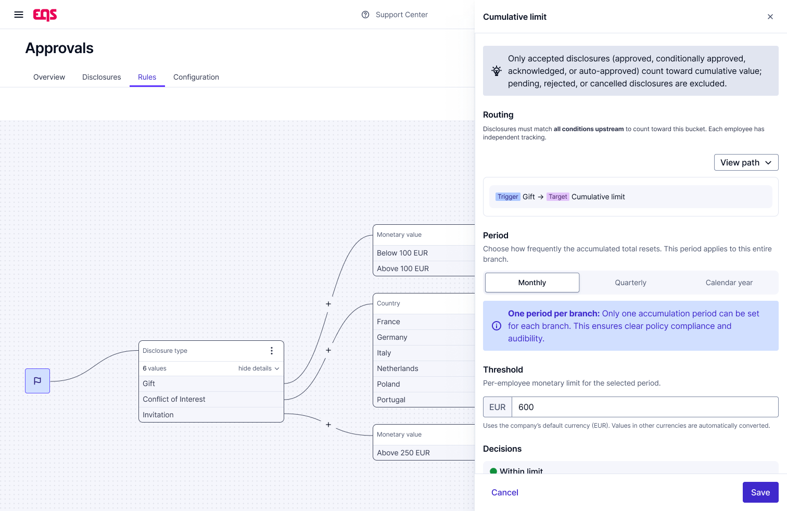The height and width of the screenshot is (511, 787).
Task: Click the Save button
Action: click(760, 492)
